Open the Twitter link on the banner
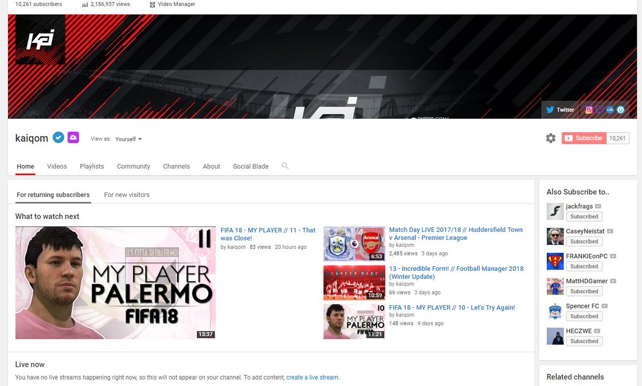The height and width of the screenshot is (386, 642). [x=560, y=110]
